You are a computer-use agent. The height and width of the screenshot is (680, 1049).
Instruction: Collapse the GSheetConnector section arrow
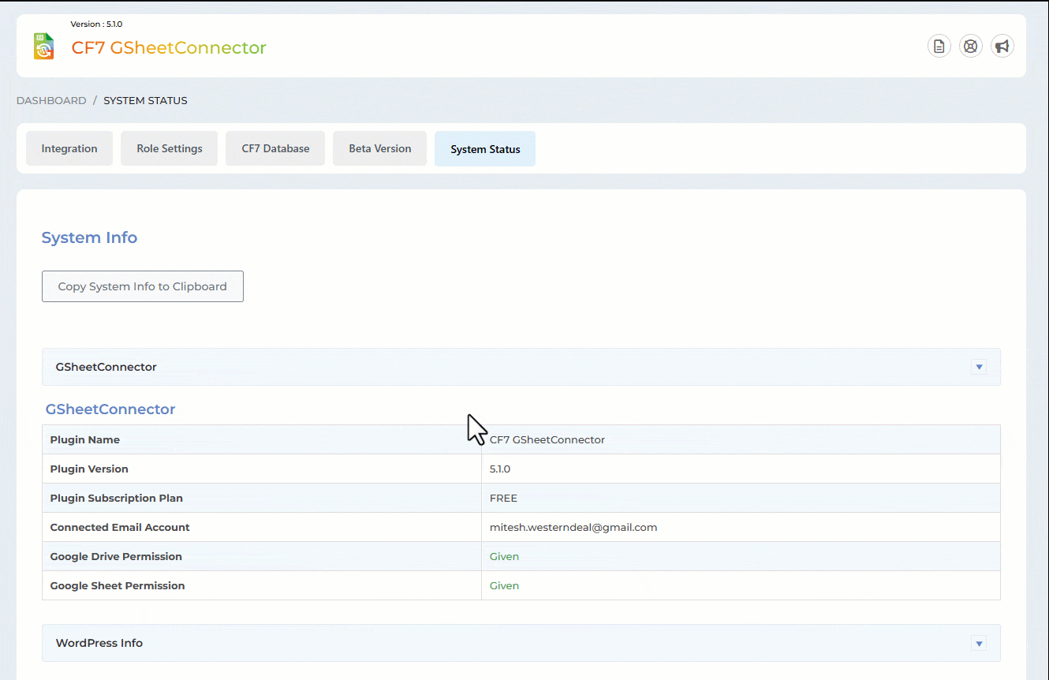[979, 367]
